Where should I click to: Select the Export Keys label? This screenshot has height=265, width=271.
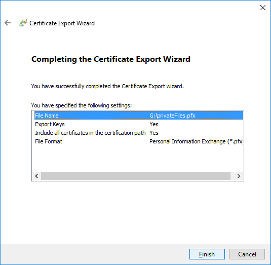point(50,124)
